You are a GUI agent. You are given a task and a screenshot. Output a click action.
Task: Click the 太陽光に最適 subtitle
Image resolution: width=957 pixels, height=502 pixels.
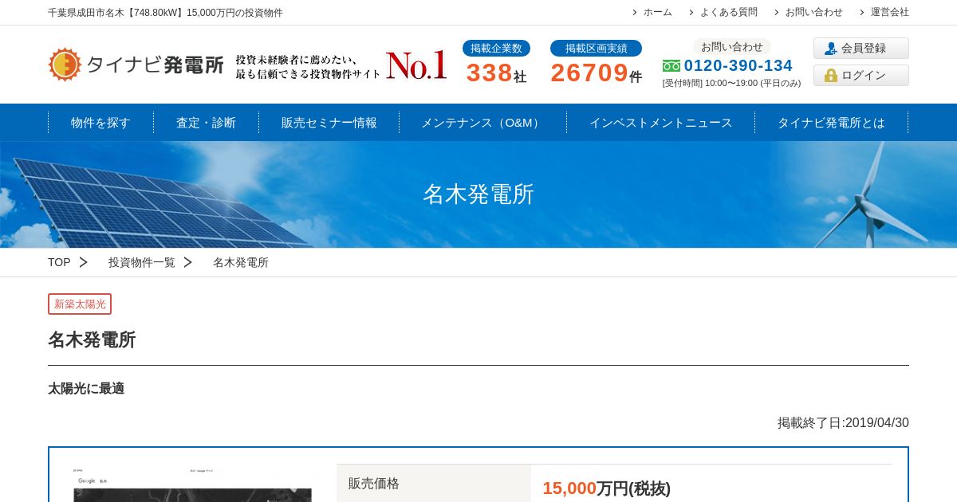(86, 389)
